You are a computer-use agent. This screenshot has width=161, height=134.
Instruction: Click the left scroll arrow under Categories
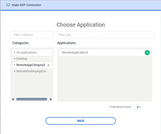point(13,99)
